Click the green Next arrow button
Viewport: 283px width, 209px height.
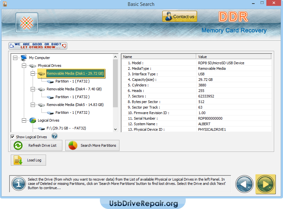click(x=265, y=184)
